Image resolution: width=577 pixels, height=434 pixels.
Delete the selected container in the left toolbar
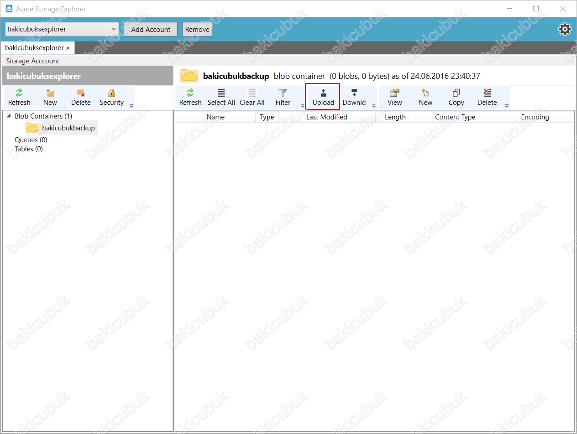point(81,98)
